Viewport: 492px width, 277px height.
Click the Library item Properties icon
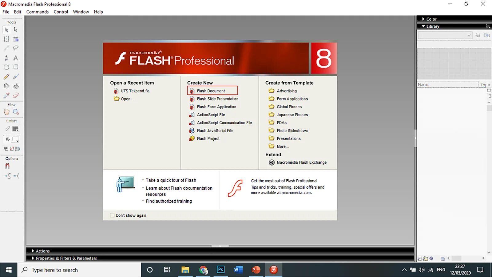(431, 259)
